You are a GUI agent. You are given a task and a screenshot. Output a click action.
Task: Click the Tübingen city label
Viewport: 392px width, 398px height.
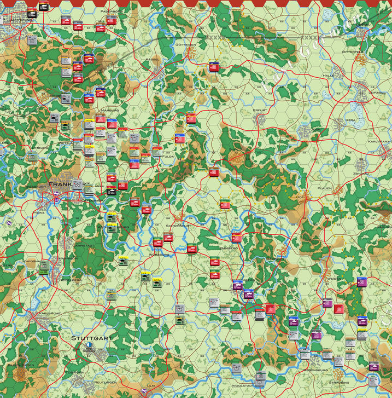pyautogui.click(x=73, y=372)
